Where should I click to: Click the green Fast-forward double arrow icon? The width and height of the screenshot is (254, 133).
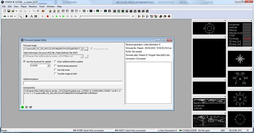pyautogui.click(x=63, y=16)
